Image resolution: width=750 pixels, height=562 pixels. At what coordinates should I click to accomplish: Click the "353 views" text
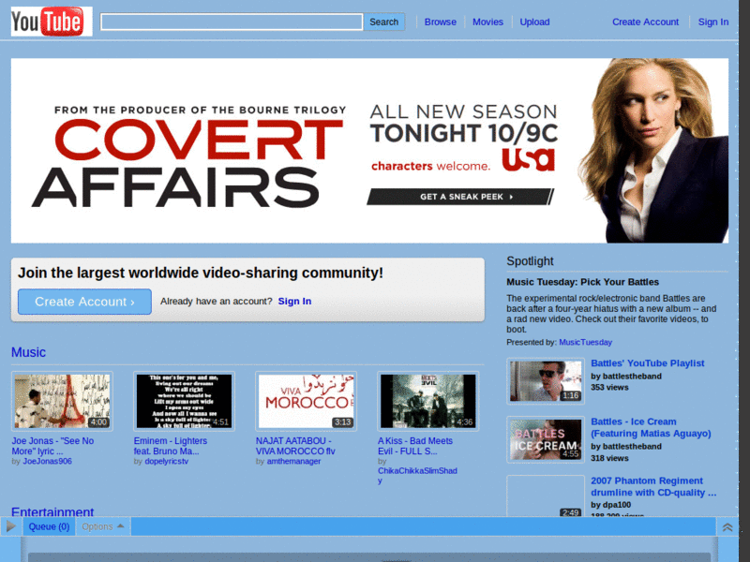coord(609,387)
